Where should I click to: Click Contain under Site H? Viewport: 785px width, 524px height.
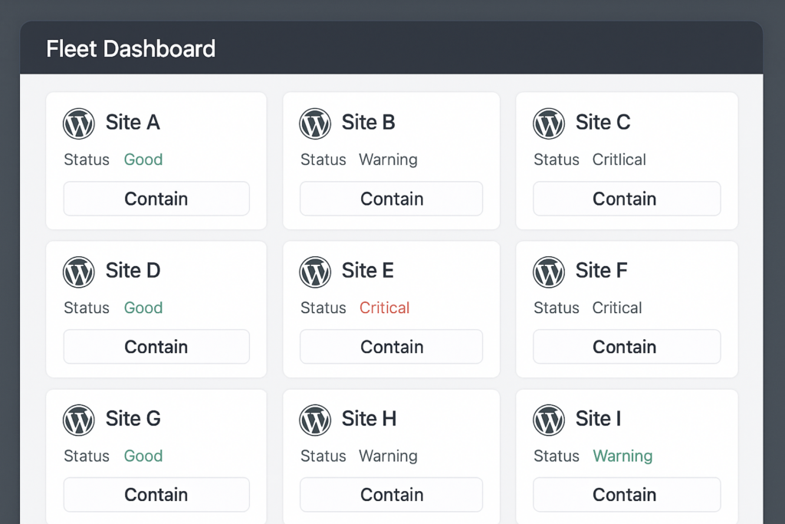click(x=391, y=494)
